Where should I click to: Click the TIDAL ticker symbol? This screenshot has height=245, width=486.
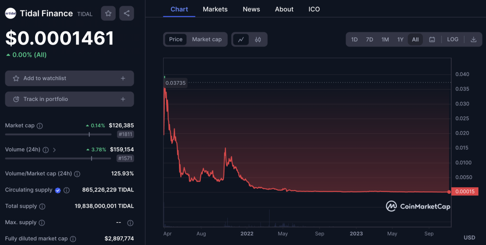click(x=84, y=14)
